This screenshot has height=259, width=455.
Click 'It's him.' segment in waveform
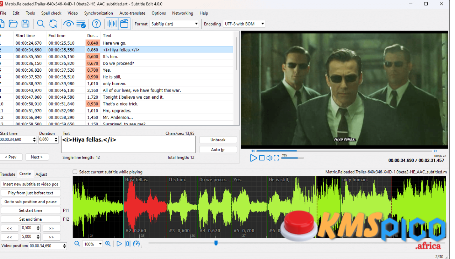[x=182, y=207]
